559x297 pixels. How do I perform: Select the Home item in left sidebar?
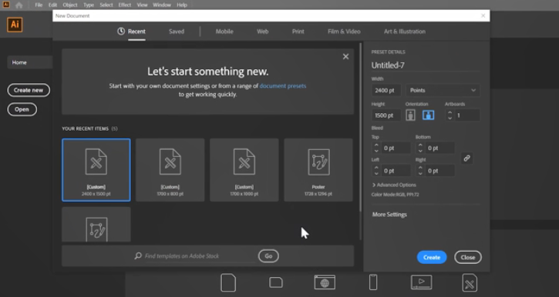tap(29, 62)
